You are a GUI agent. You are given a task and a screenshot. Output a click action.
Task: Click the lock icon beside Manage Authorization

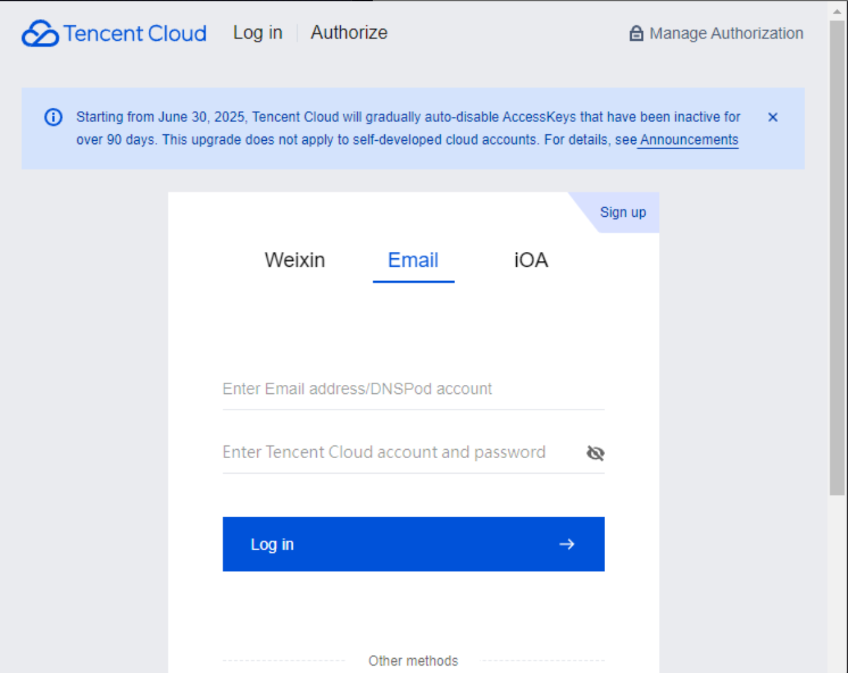636,33
